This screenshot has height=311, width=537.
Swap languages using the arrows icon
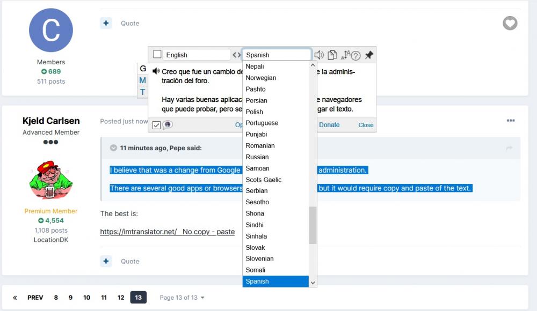click(x=236, y=55)
